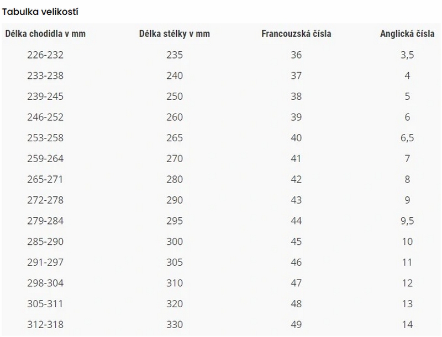Image resolution: width=442 pixels, height=337 pixels.
Task: Click the foot length cell 226-232
Action: tap(45, 55)
